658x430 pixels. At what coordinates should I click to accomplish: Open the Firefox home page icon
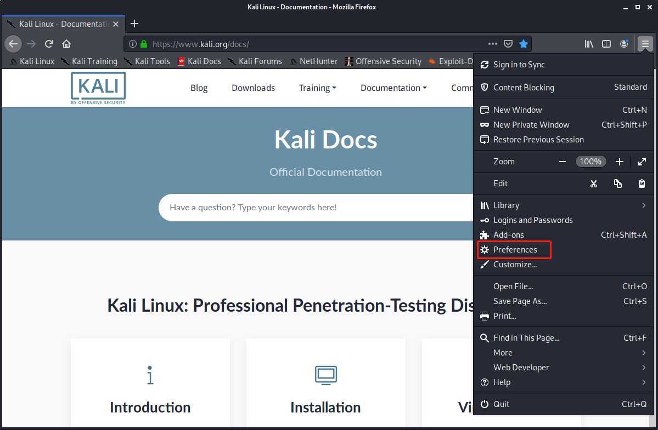click(x=66, y=44)
